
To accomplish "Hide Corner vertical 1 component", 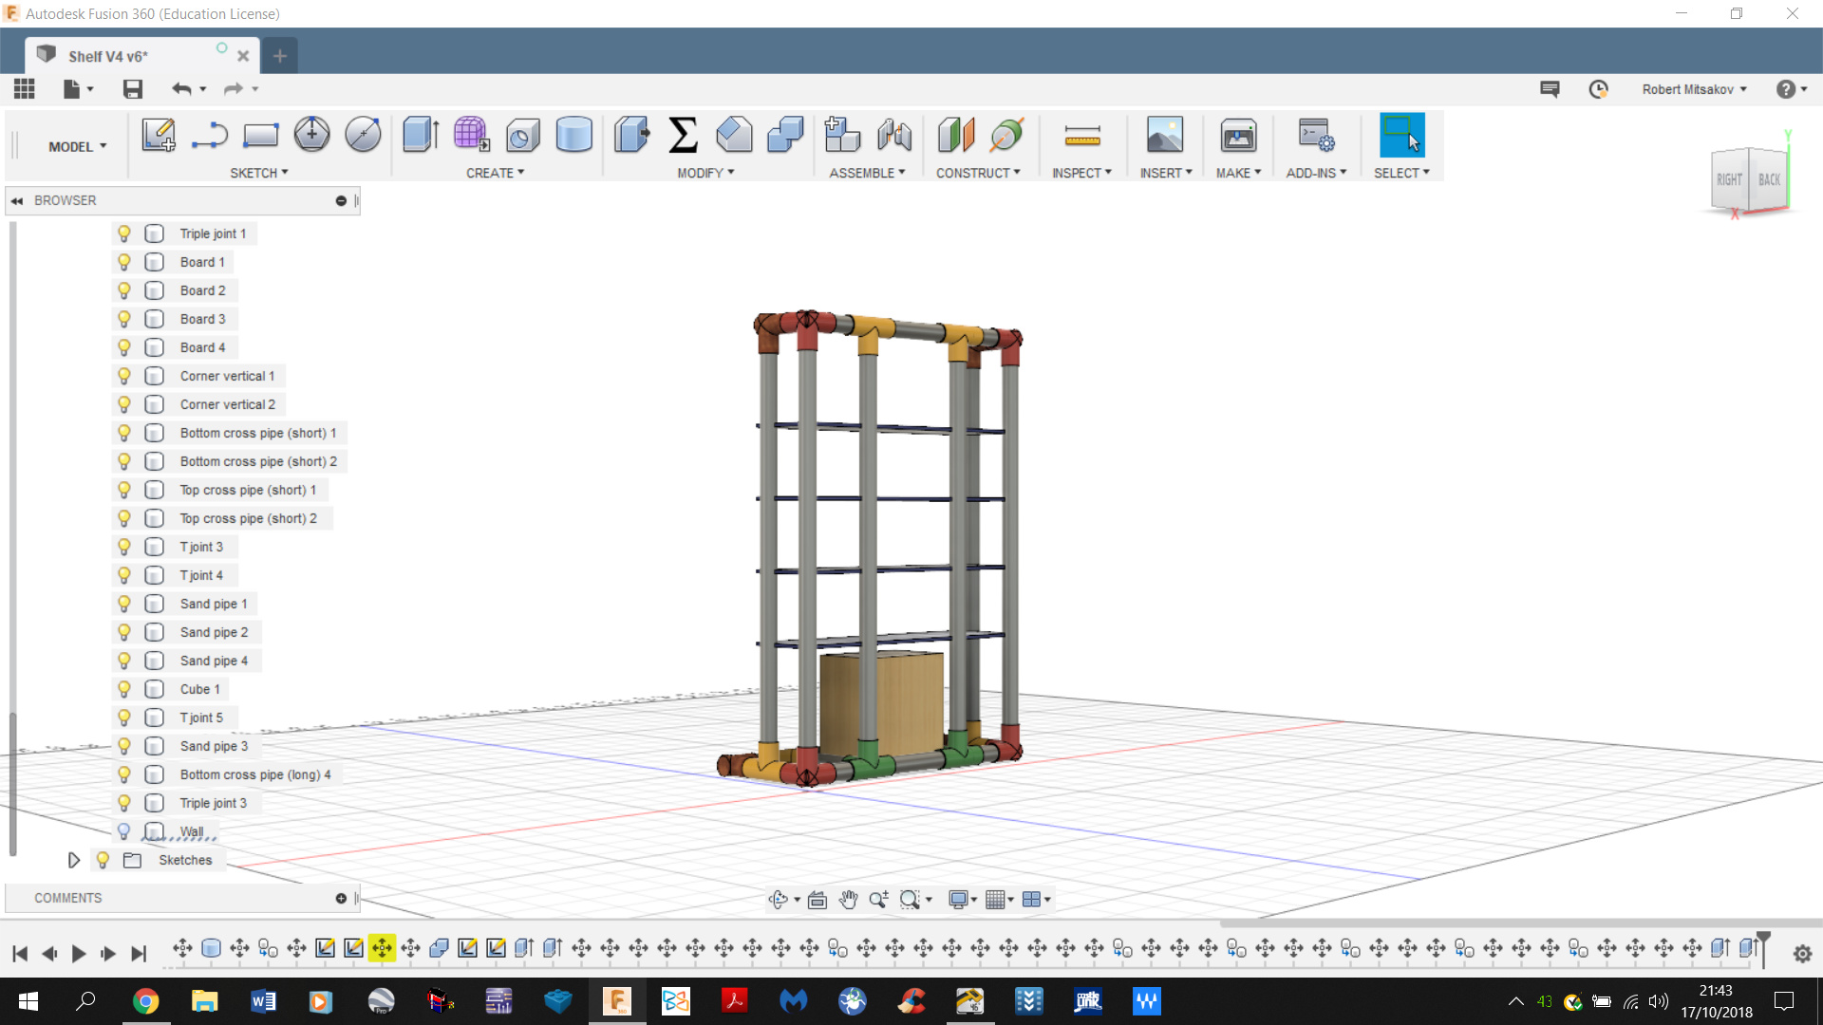I will point(124,376).
